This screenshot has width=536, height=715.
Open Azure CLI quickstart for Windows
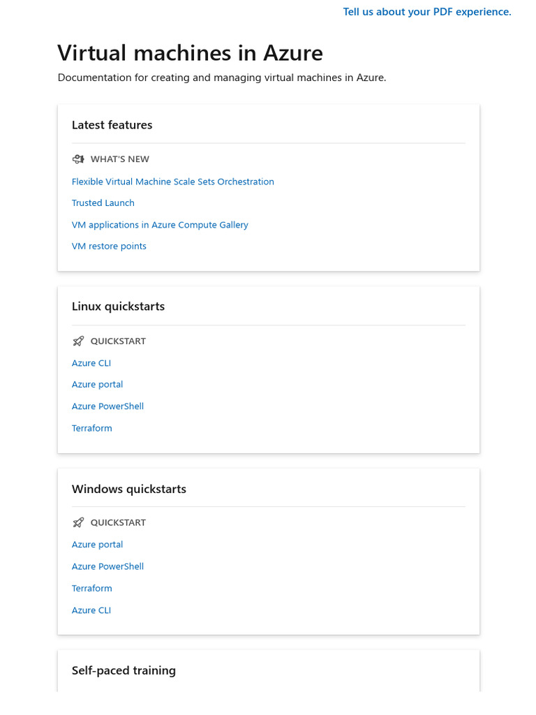(91, 610)
